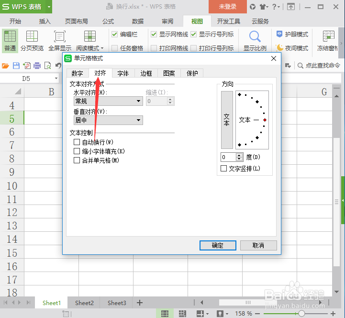Click the last sheet navigation arrow
Viewport: 345px width, 318px height.
[28, 303]
